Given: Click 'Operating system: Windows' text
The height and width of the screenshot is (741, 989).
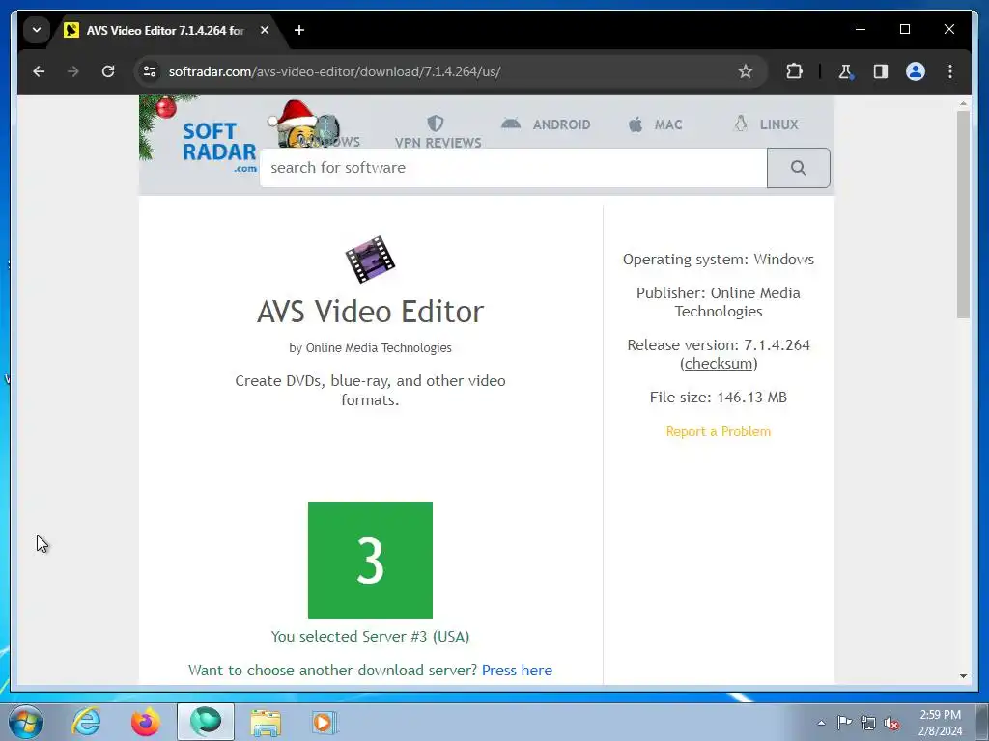Looking at the screenshot, I should 719,259.
